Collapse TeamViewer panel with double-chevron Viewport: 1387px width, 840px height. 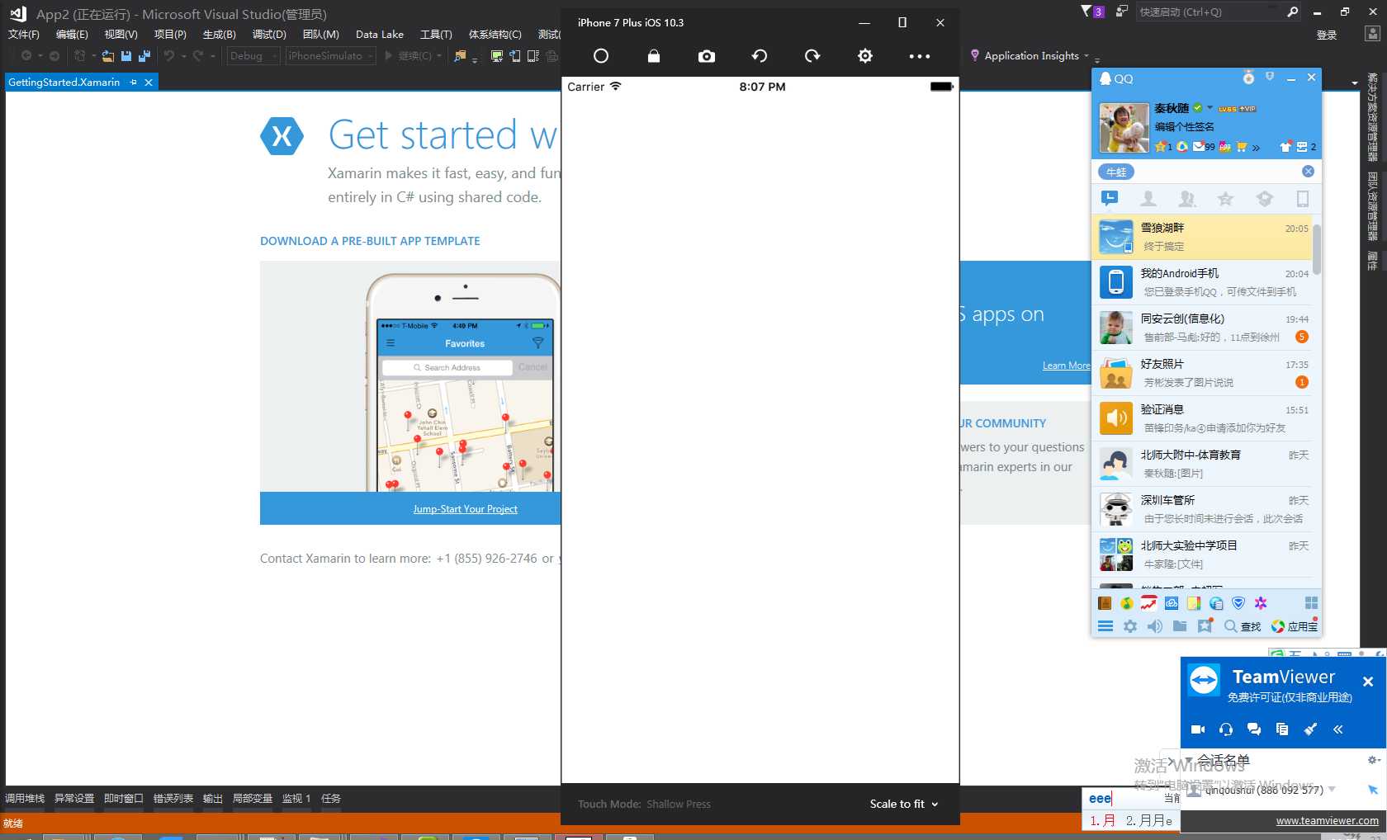1338,729
